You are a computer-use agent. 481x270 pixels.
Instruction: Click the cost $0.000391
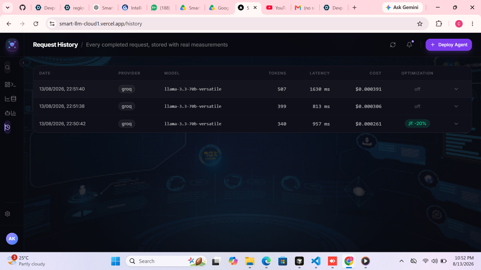[369, 89]
